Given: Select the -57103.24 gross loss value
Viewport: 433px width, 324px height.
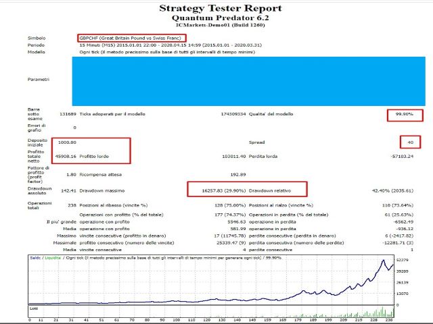Looking at the screenshot, I should pyautogui.click(x=402, y=156).
